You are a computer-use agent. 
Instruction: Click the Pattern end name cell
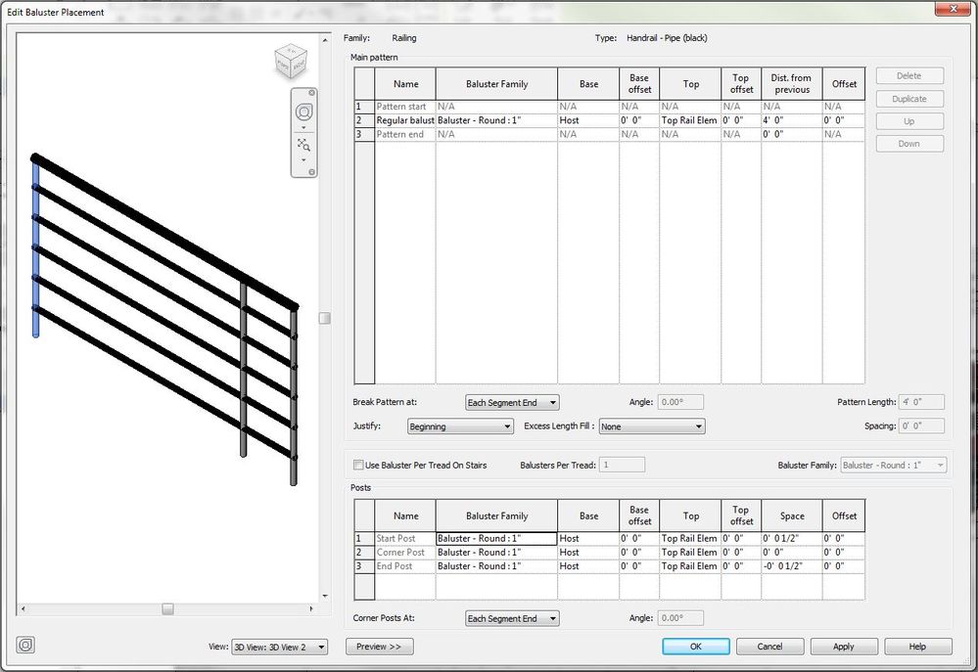click(404, 134)
